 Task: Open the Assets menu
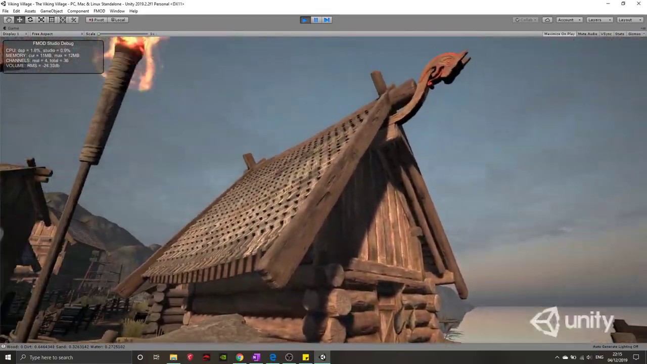pyautogui.click(x=30, y=11)
